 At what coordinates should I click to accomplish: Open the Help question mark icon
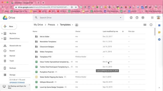coord(137,18)
